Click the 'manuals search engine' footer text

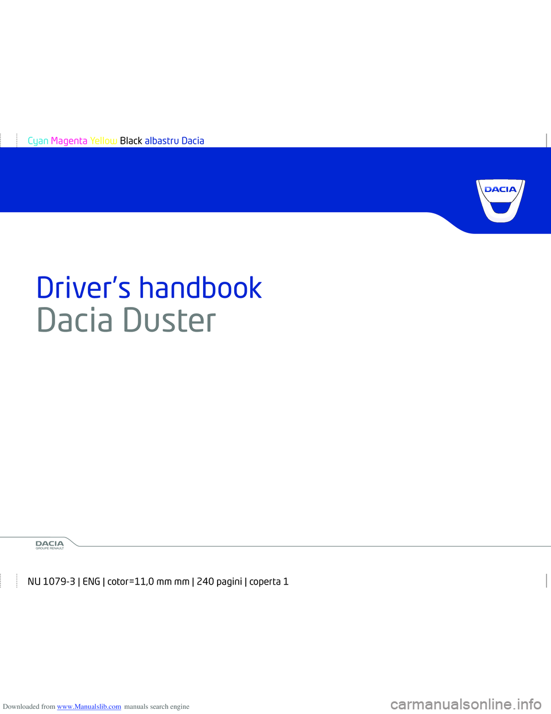(157, 707)
